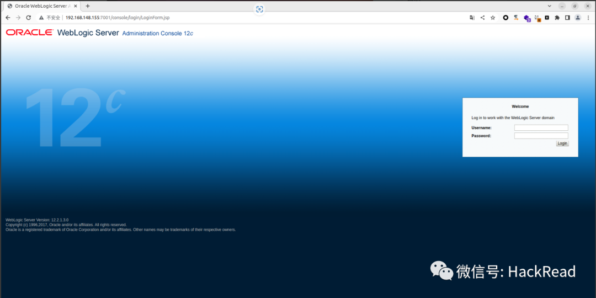The width and height of the screenshot is (596, 298).
Task: Select the Oracle WebLogic Server tab
Action: (x=42, y=6)
